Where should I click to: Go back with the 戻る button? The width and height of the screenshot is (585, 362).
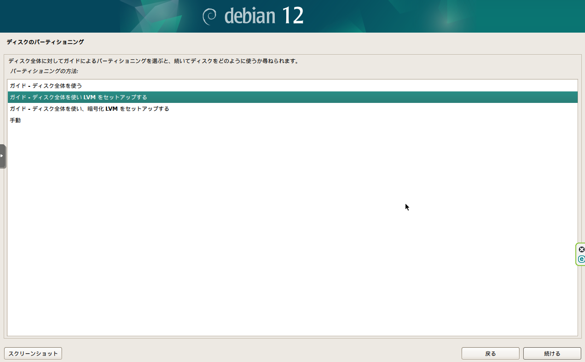[490, 353]
